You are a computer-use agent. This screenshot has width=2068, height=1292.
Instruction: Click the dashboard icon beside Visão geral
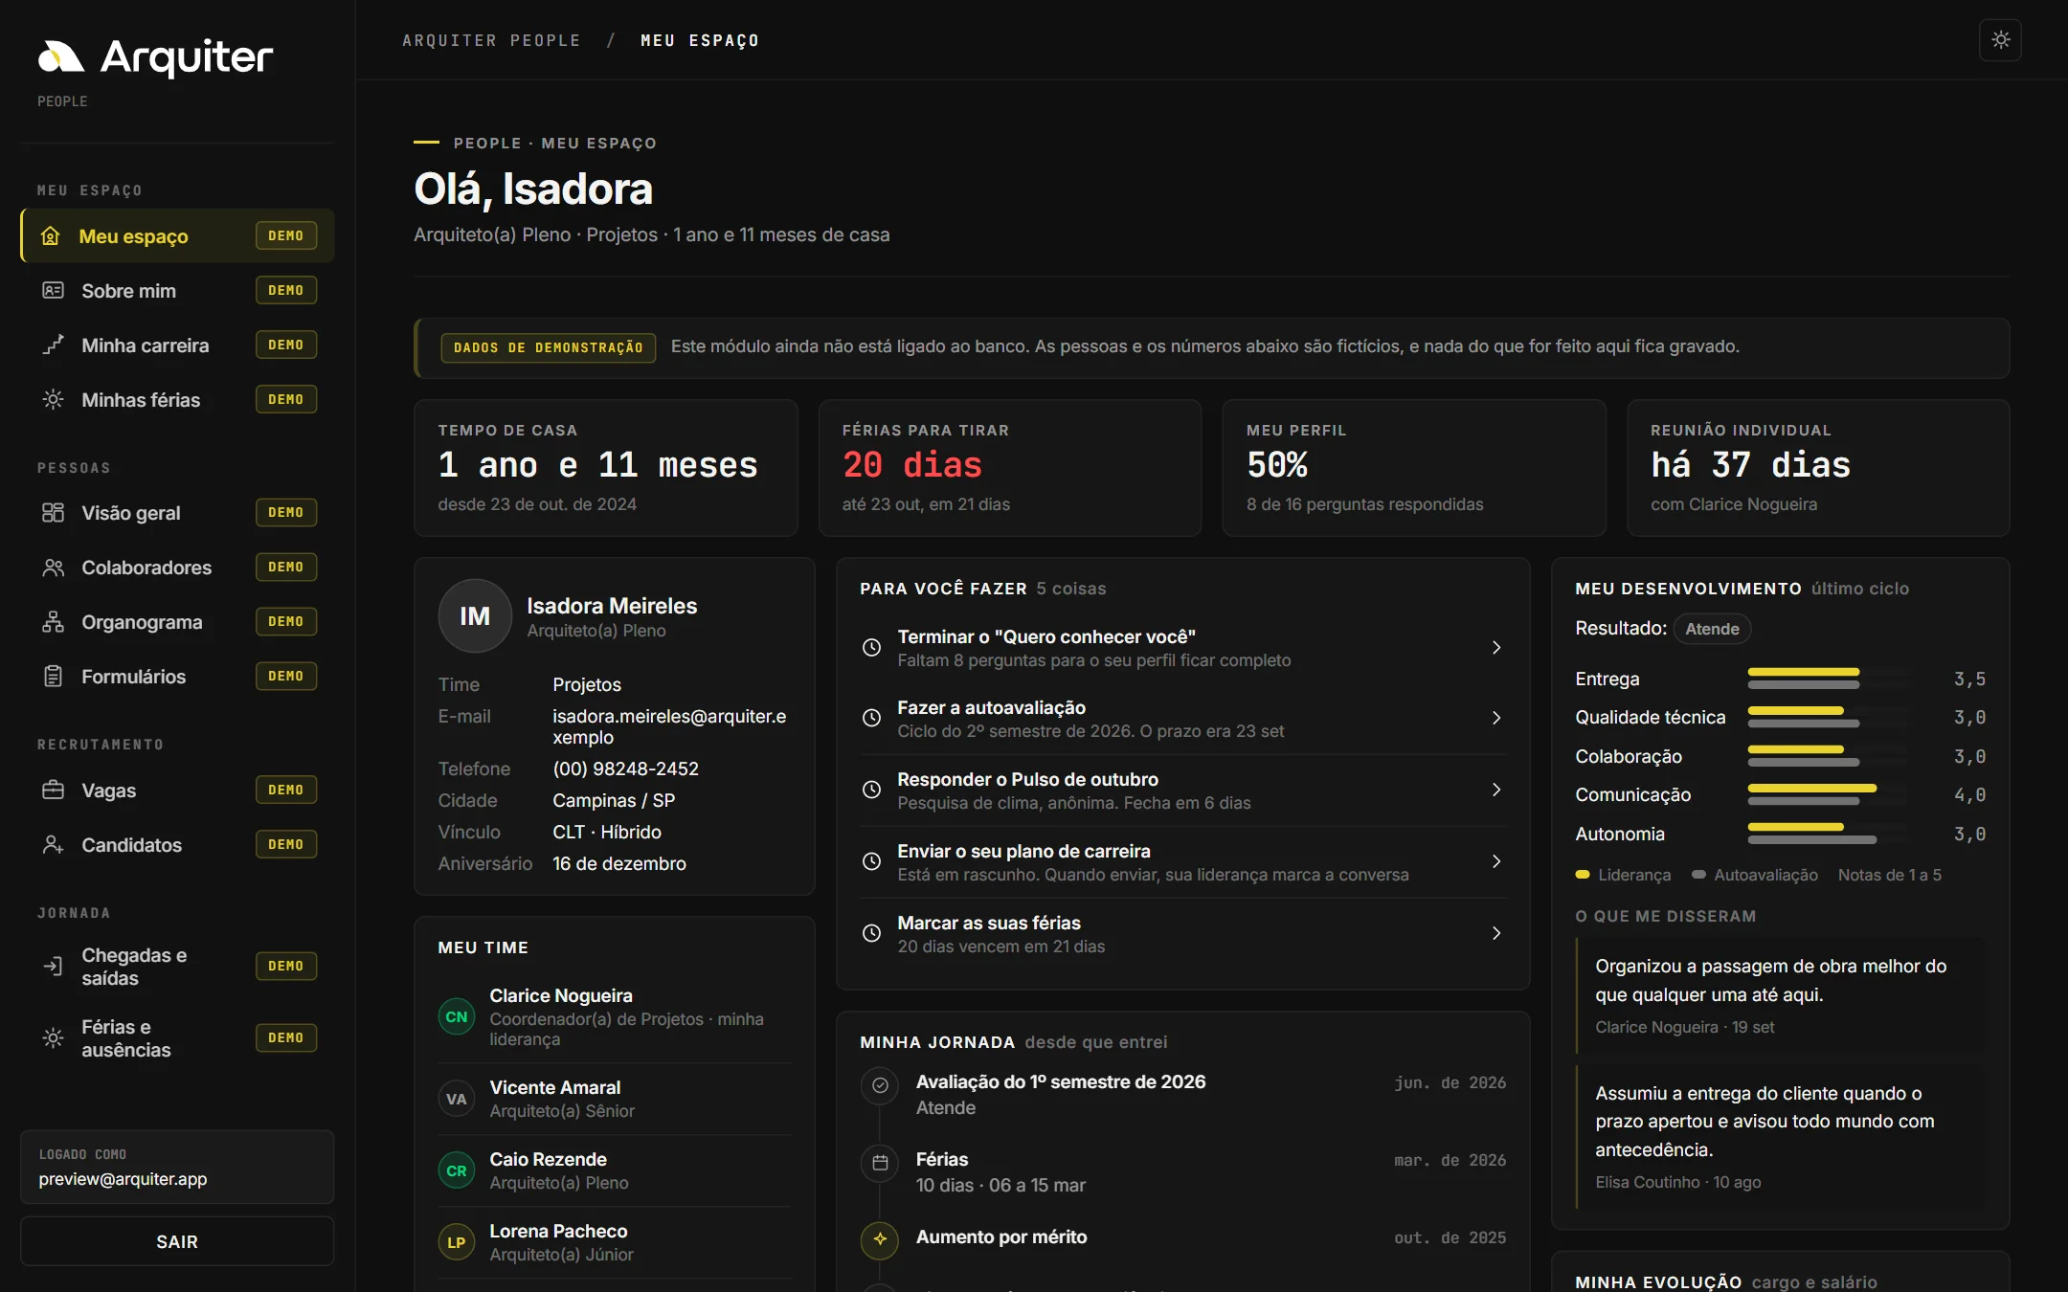[53, 512]
